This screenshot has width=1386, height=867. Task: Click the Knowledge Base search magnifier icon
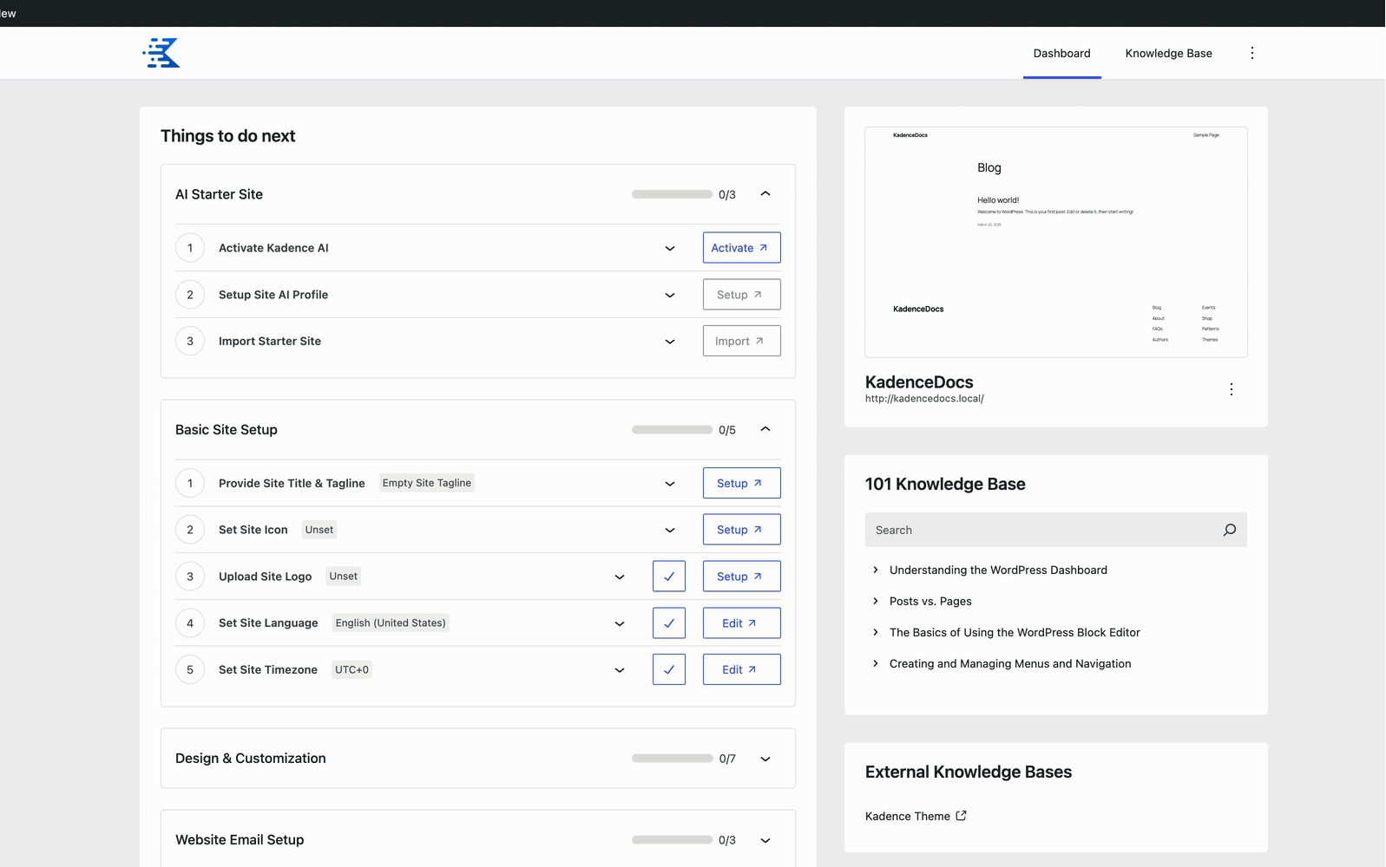point(1229,530)
